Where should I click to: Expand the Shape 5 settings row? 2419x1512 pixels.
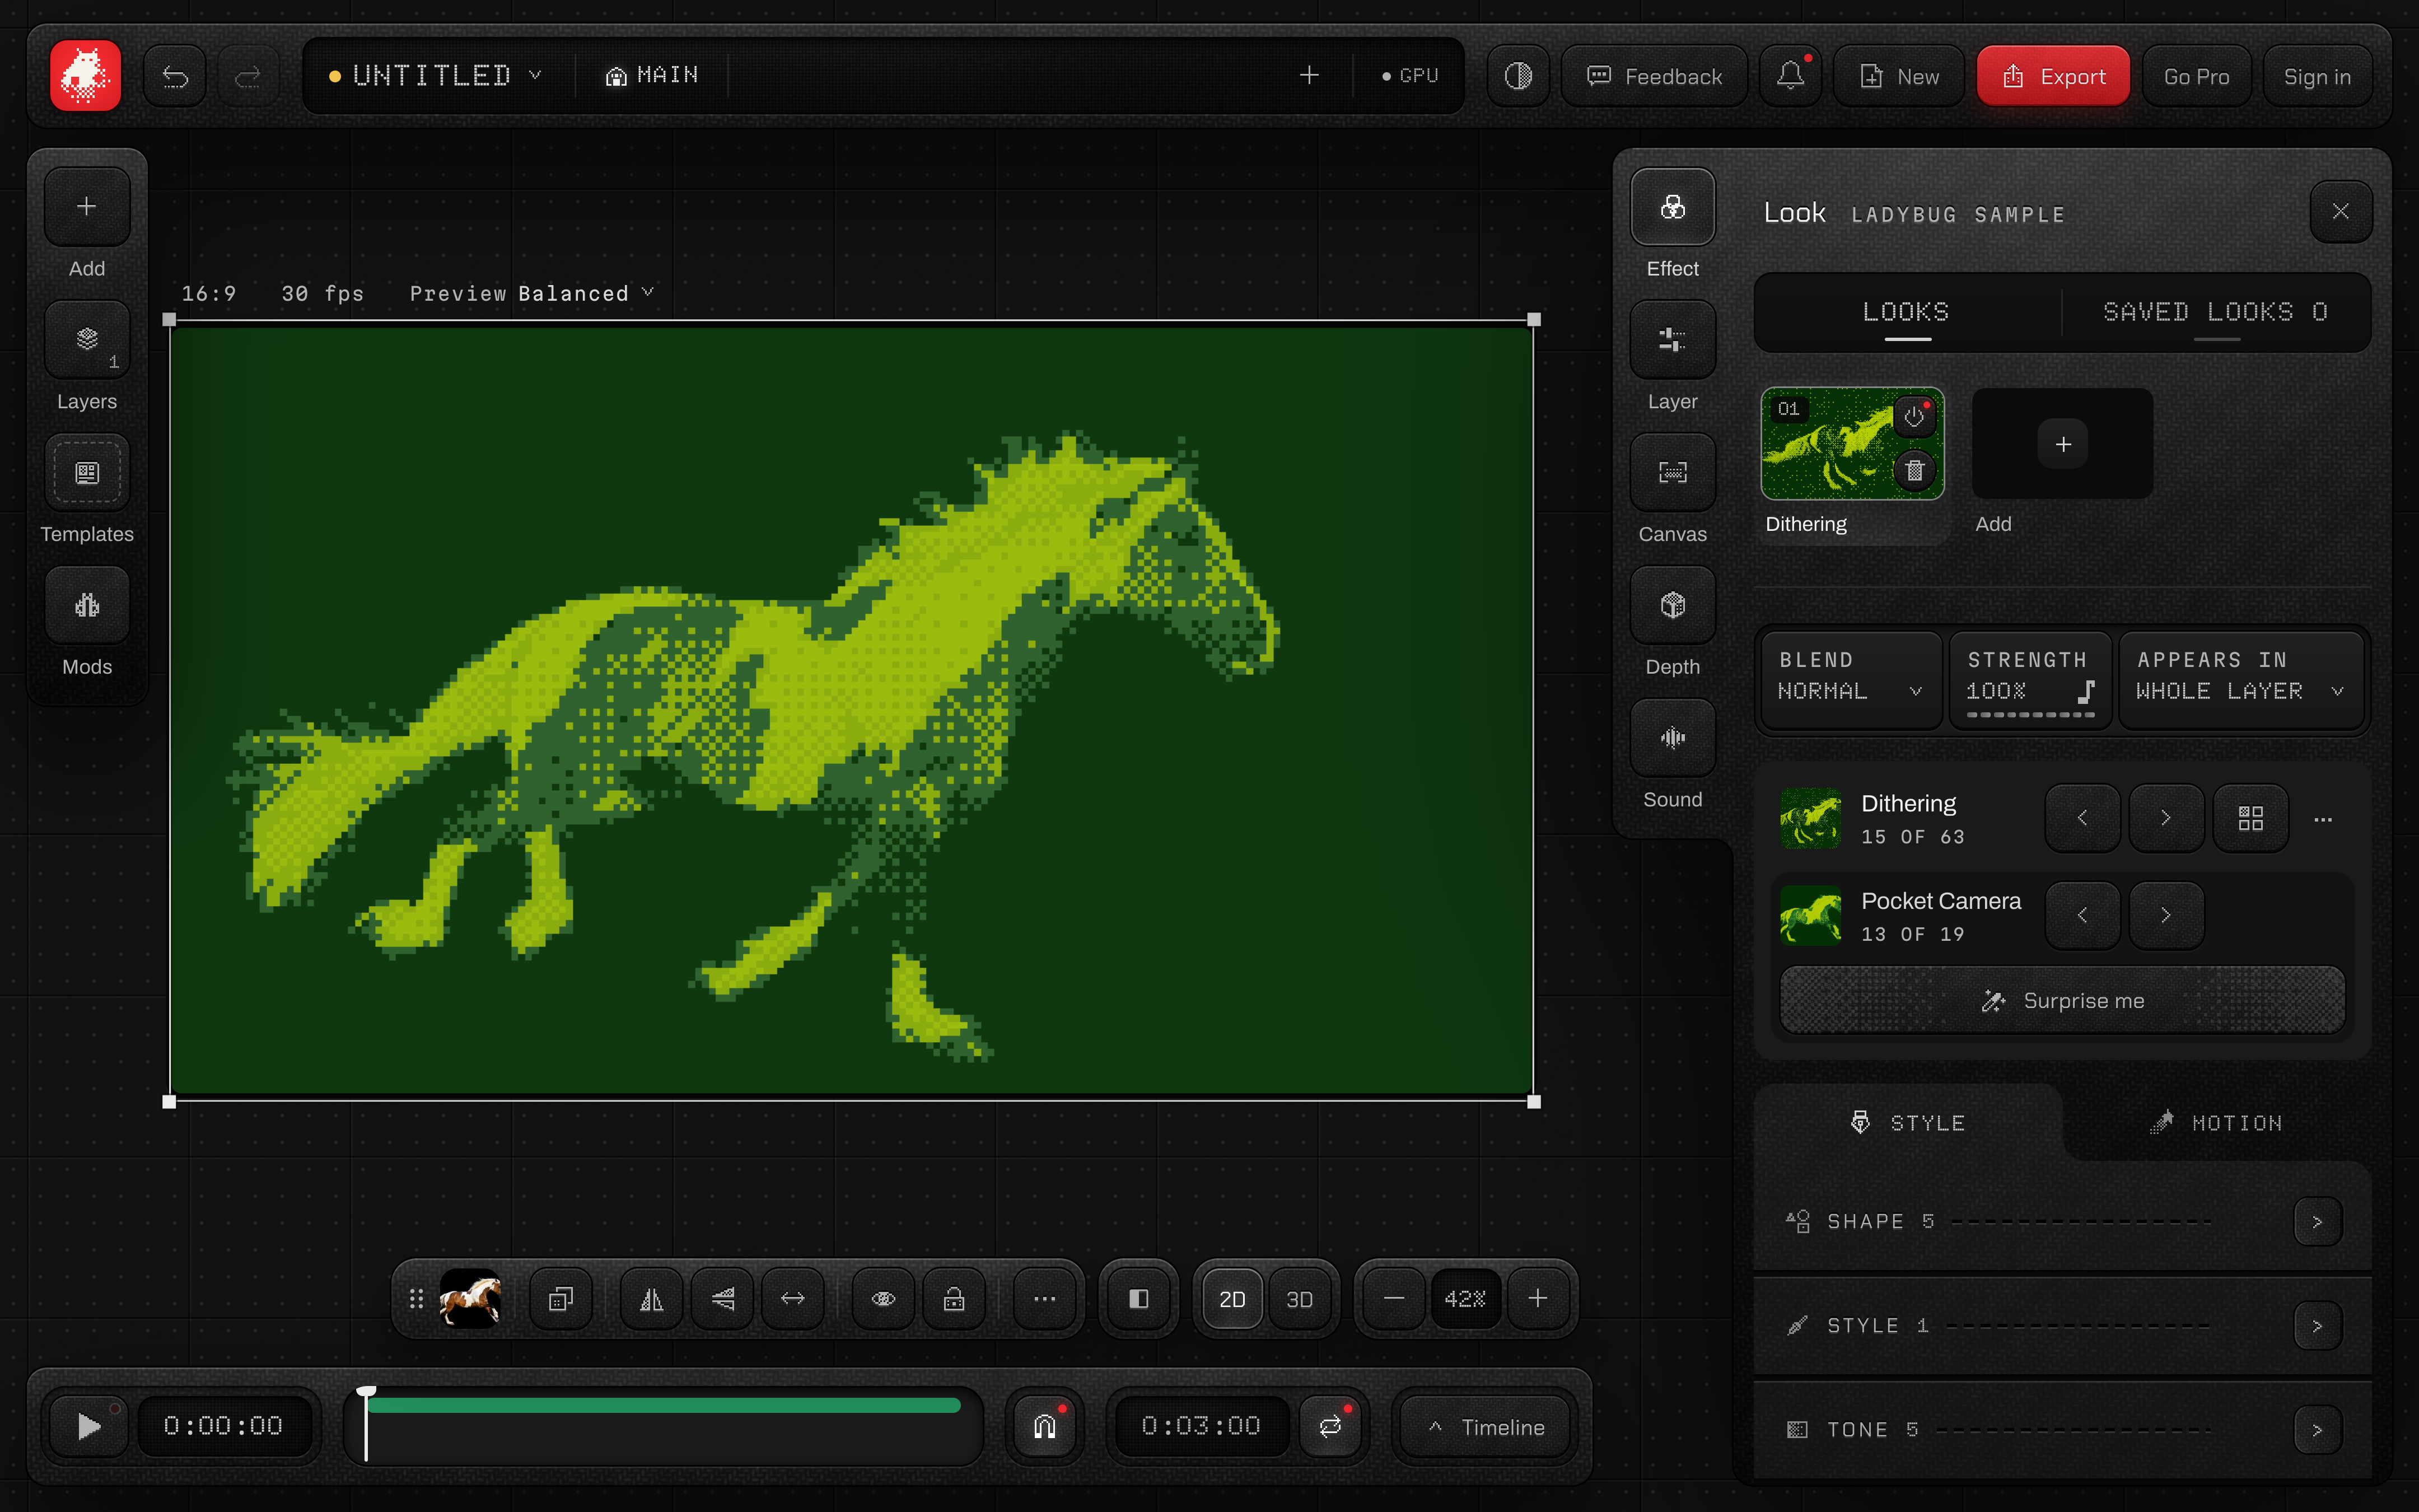pyautogui.click(x=2062, y=1222)
